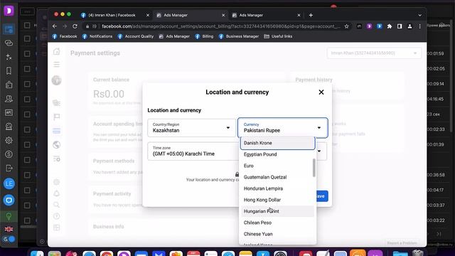Tick the checkbox beside the 00:09:14 row
Image resolution: width=455 pixels, height=256 pixels.
27,84
